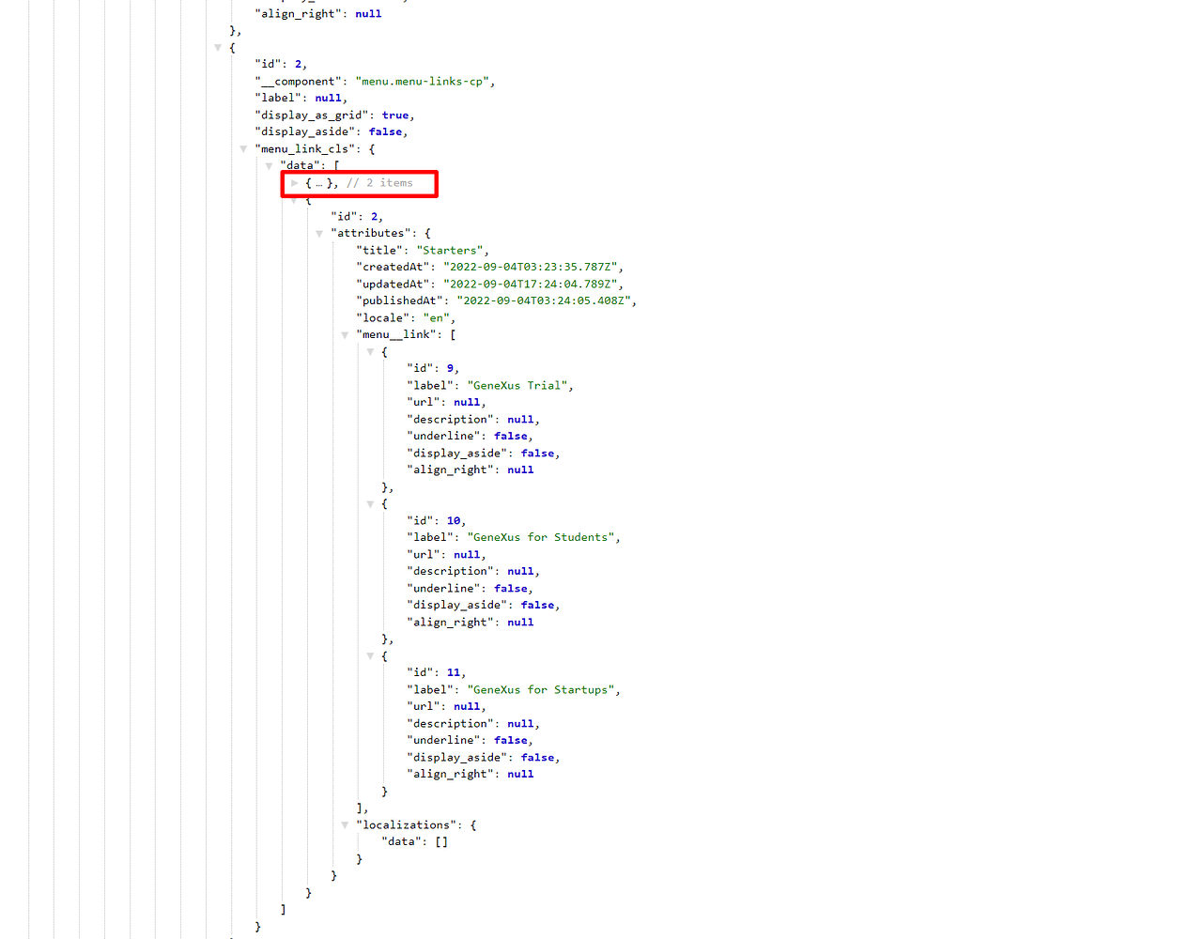Click "url": null under GeneXus for Startups
Screen dimensions: 1204x939
coord(446,706)
